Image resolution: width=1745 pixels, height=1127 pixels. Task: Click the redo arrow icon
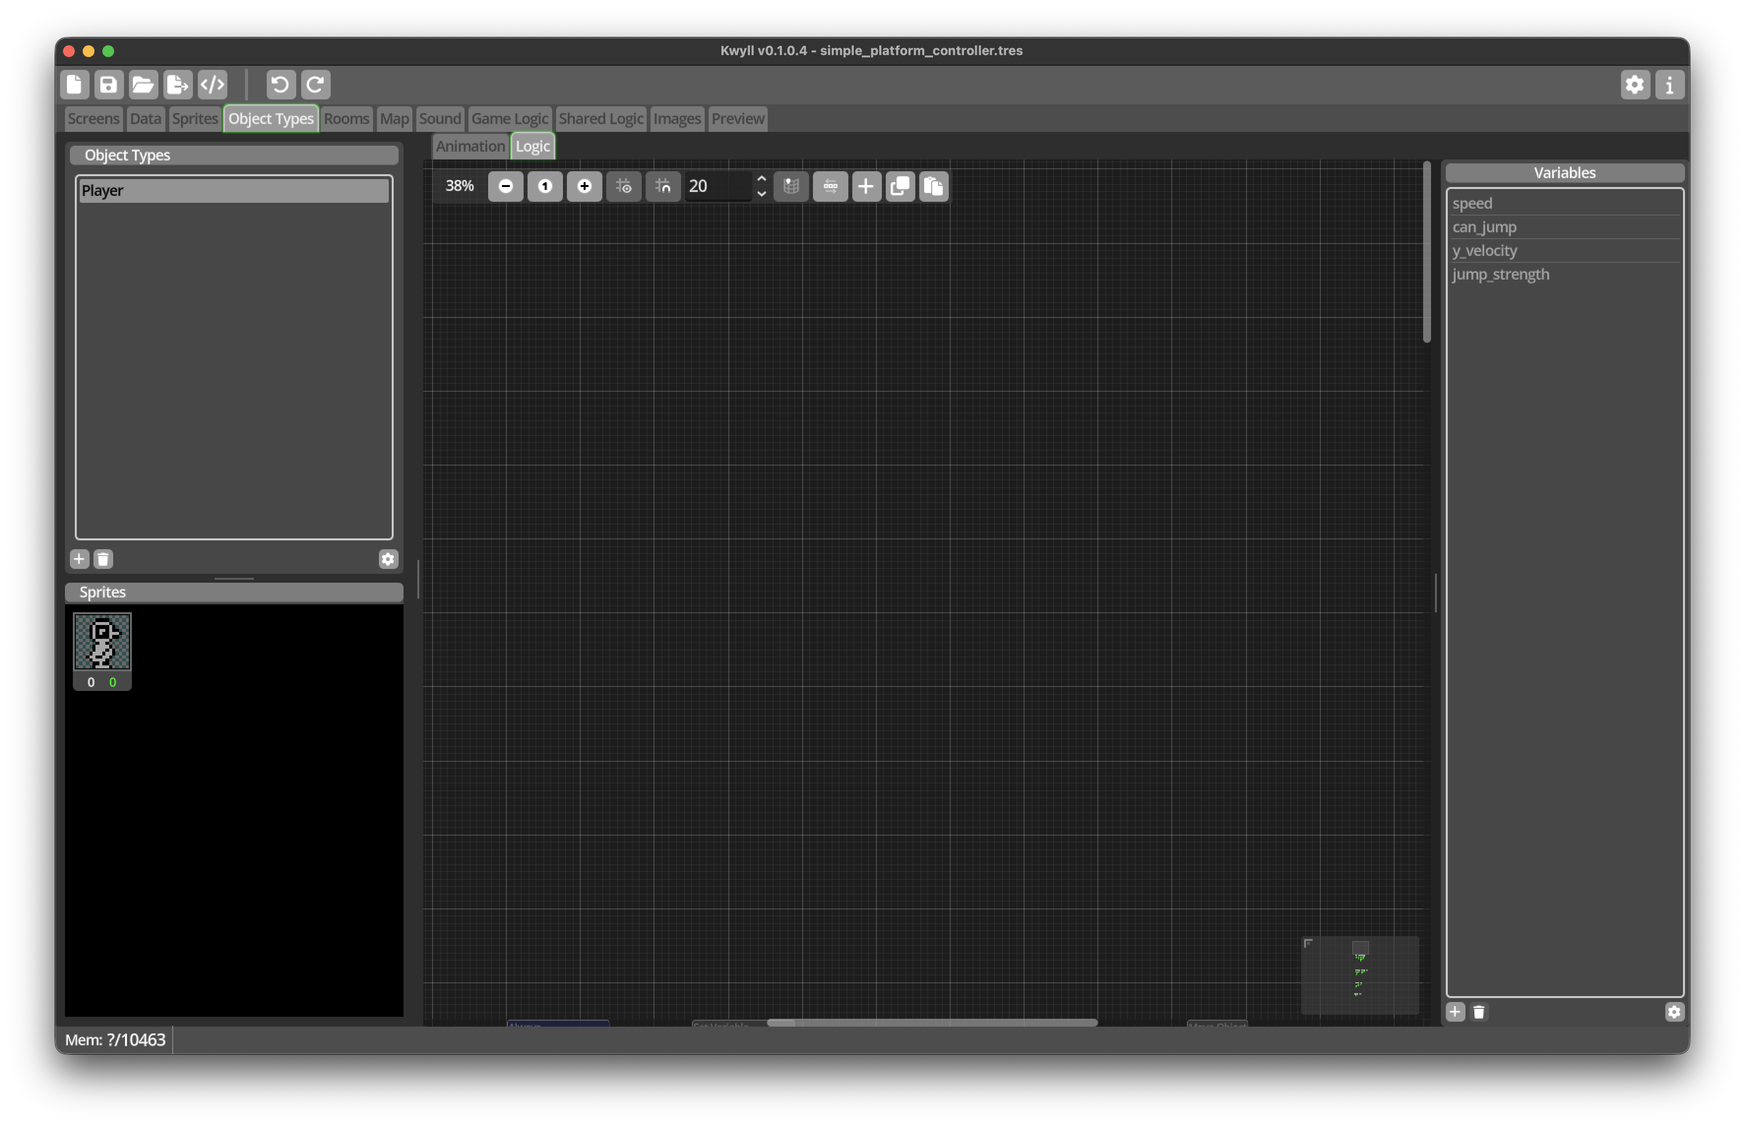click(x=315, y=85)
